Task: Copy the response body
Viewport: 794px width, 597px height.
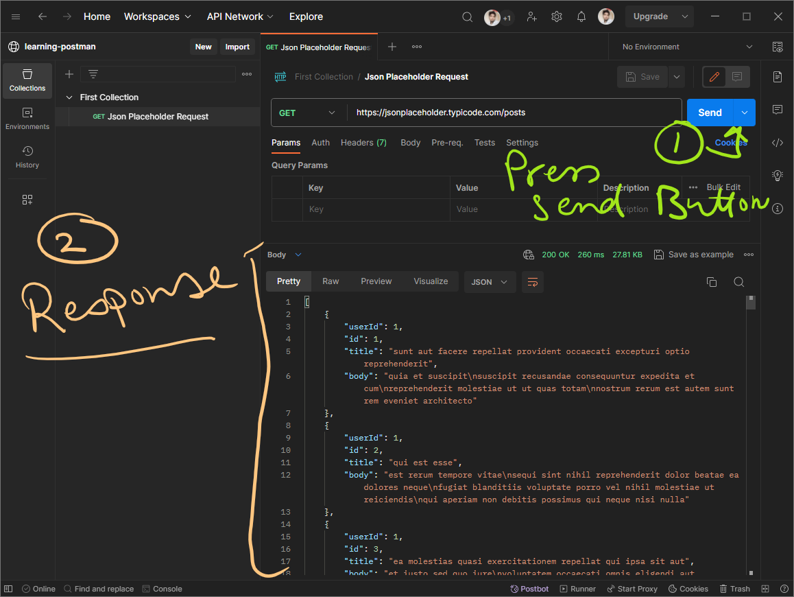Action: pyautogui.click(x=712, y=282)
